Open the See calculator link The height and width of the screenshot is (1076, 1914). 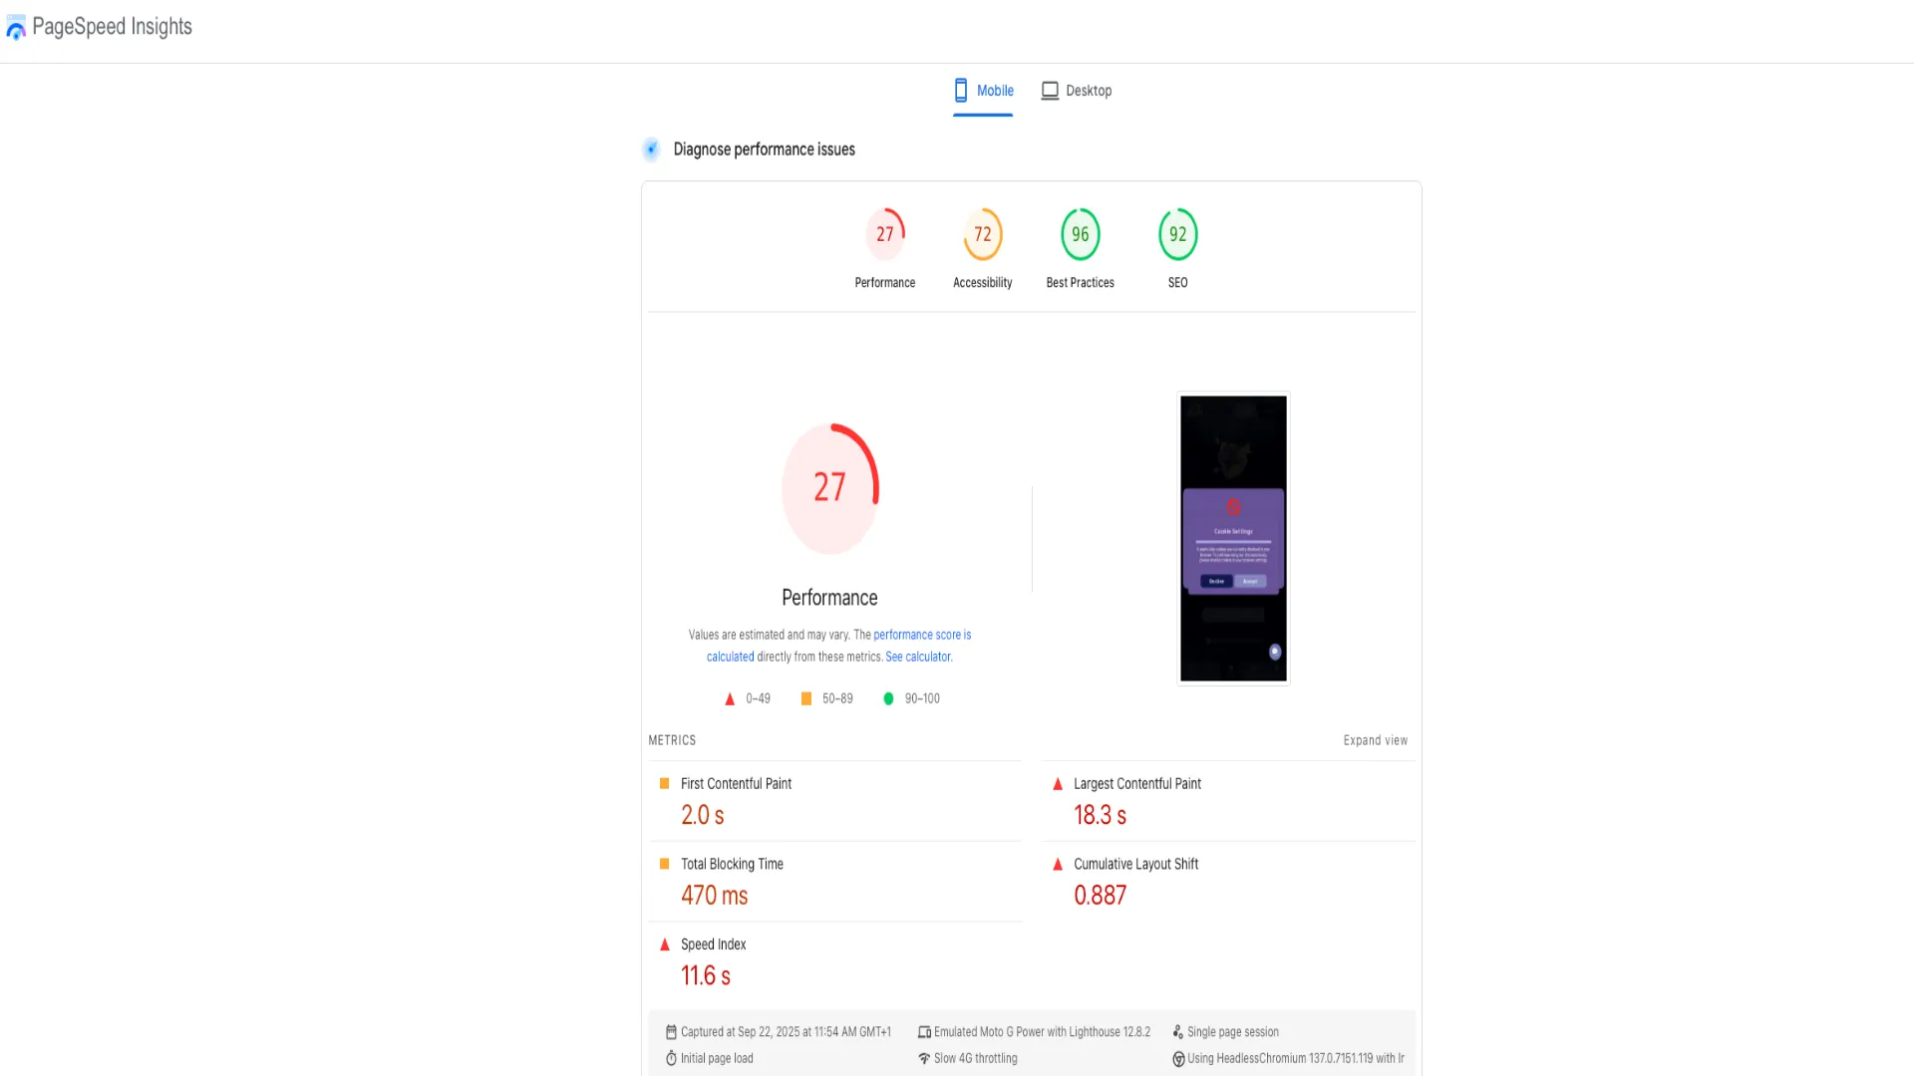(x=918, y=657)
